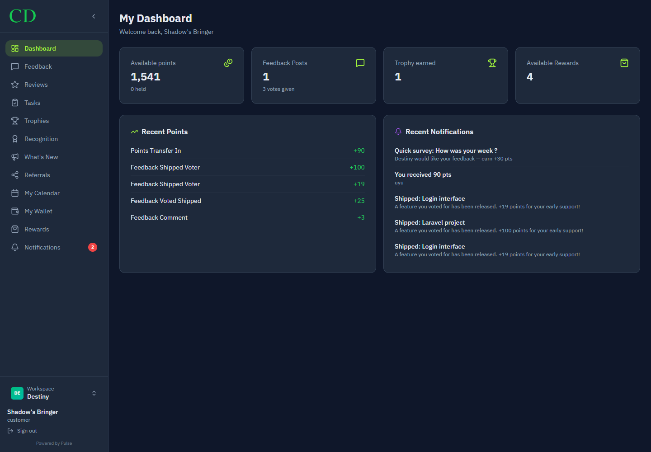
Task: Collapse the sidebar with the chevron arrow
Action: pos(94,16)
